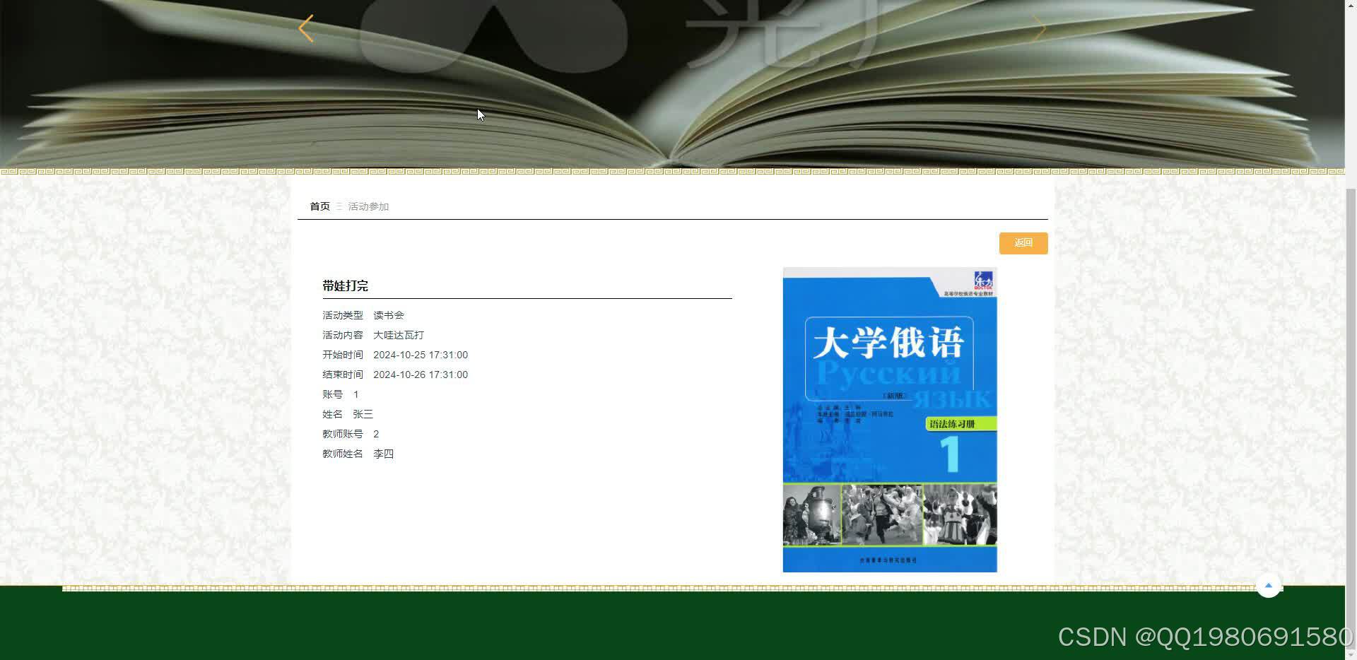Click the student name 张三
This screenshot has height=660, width=1357.
pyautogui.click(x=363, y=413)
